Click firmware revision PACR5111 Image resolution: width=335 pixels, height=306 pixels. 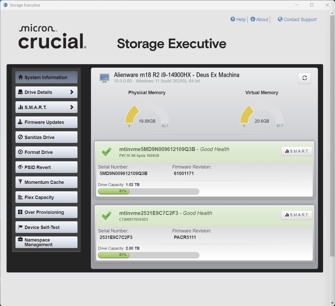185,237
